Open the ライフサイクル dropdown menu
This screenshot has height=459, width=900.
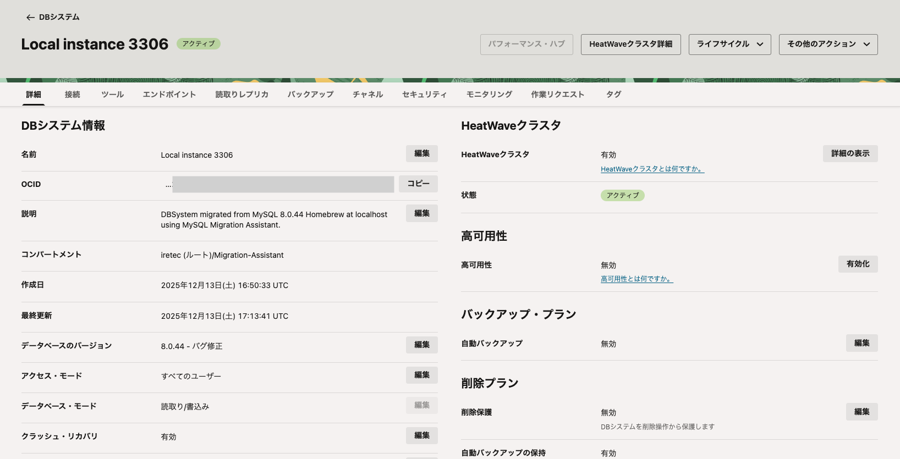729,45
